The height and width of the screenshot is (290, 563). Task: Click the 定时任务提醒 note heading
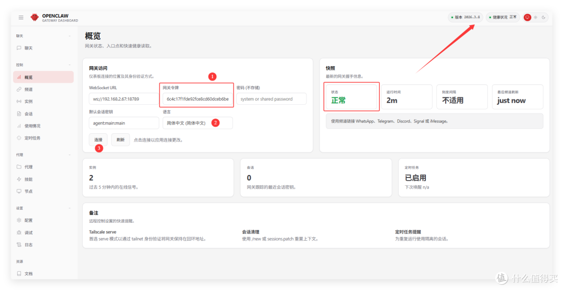coord(408,232)
